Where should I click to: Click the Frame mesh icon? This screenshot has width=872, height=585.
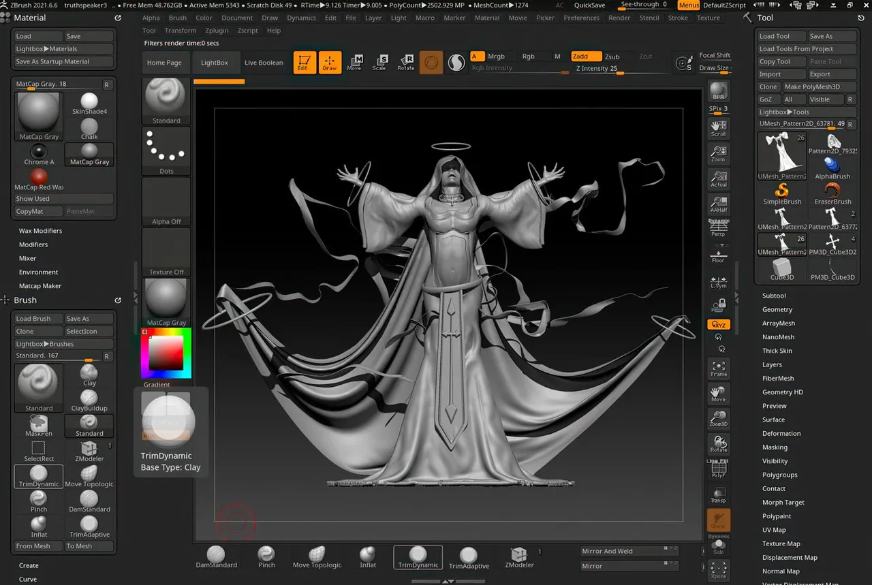(719, 368)
